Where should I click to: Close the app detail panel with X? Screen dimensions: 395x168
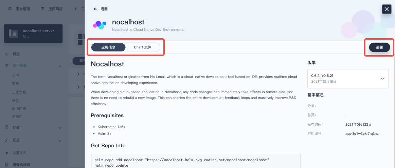387,9
